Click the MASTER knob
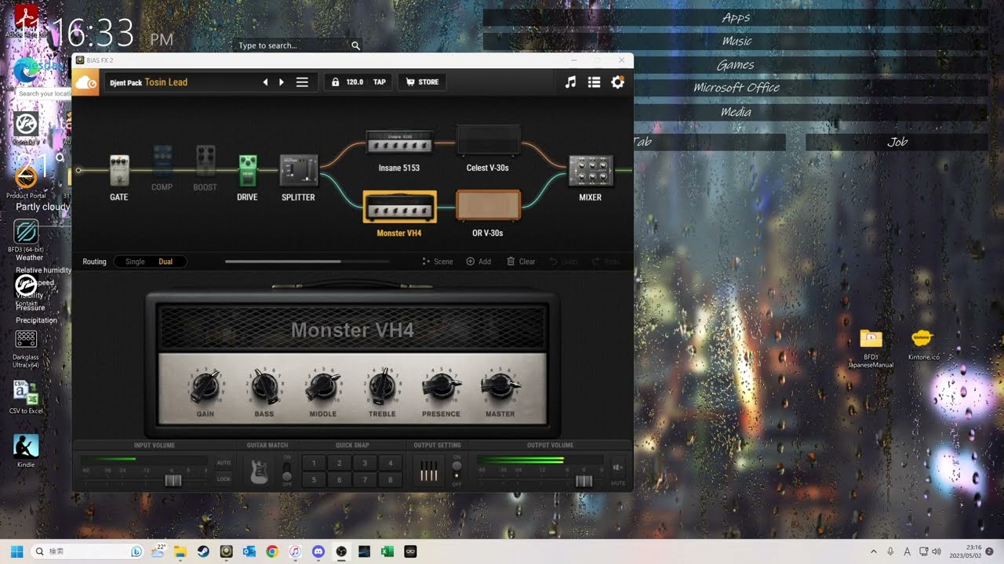The width and height of the screenshot is (1004, 564). (x=500, y=385)
